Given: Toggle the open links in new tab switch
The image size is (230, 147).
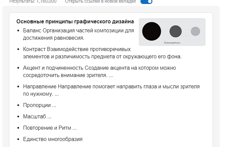Looking at the screenshot, I should click(146, 2).
